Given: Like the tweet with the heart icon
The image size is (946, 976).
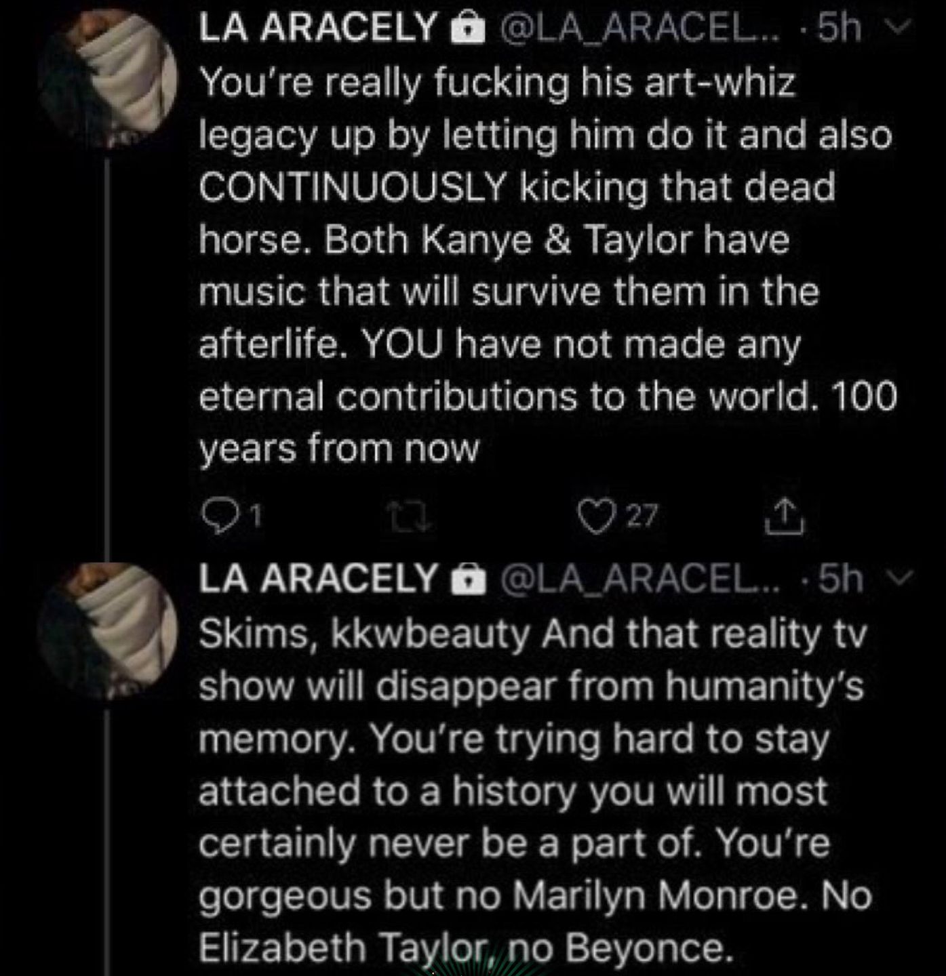Looking at the screenshot, I should click(x=593, y=517).
